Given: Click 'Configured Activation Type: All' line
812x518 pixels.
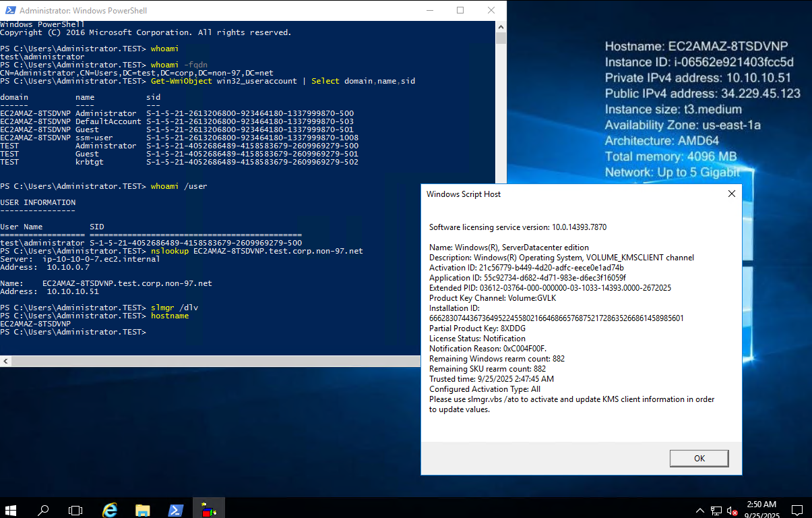Looking at the screenshot, I should [485, 389].
